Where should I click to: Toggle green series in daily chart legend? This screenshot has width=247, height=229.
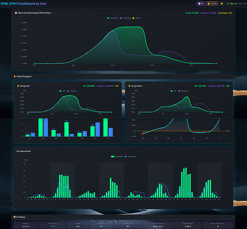pos(112,18)
